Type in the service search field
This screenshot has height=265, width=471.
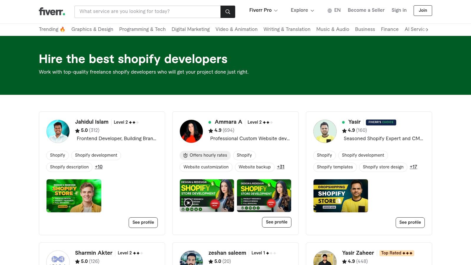point(147,12)
